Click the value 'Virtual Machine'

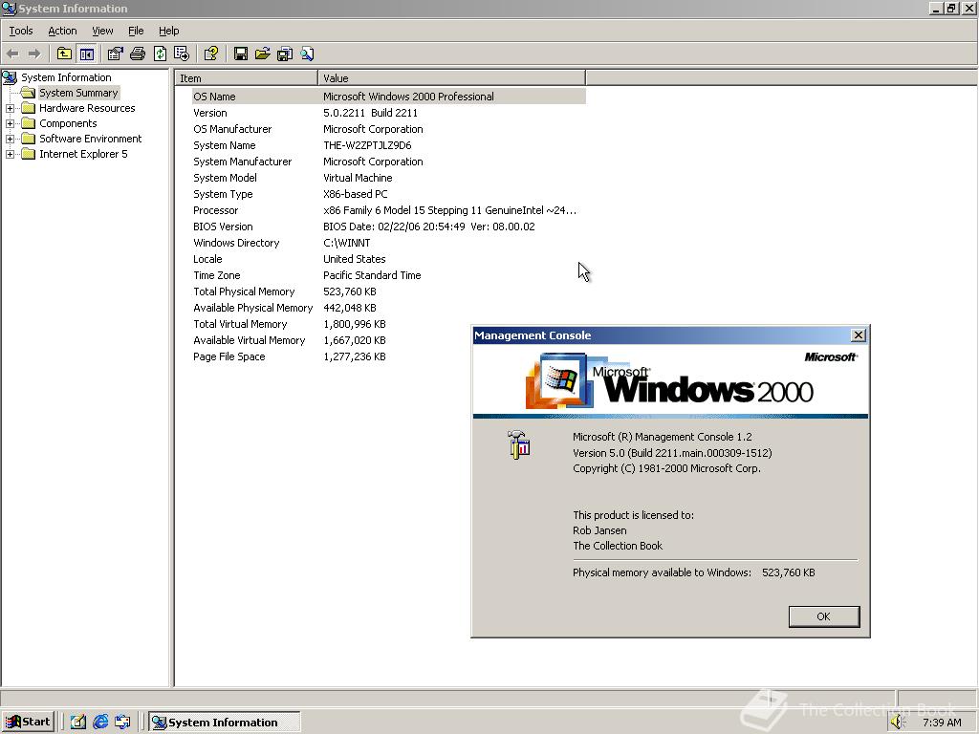coord(358,178)
